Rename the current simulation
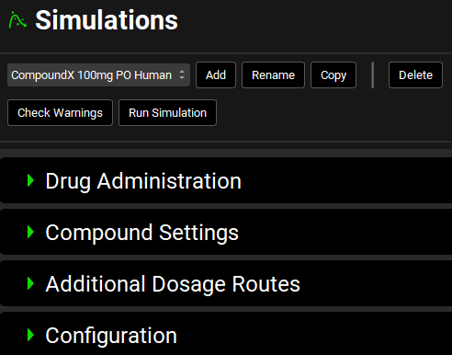Image resolution: width=452 pixels, height=355 pixels. coord(273,75)
